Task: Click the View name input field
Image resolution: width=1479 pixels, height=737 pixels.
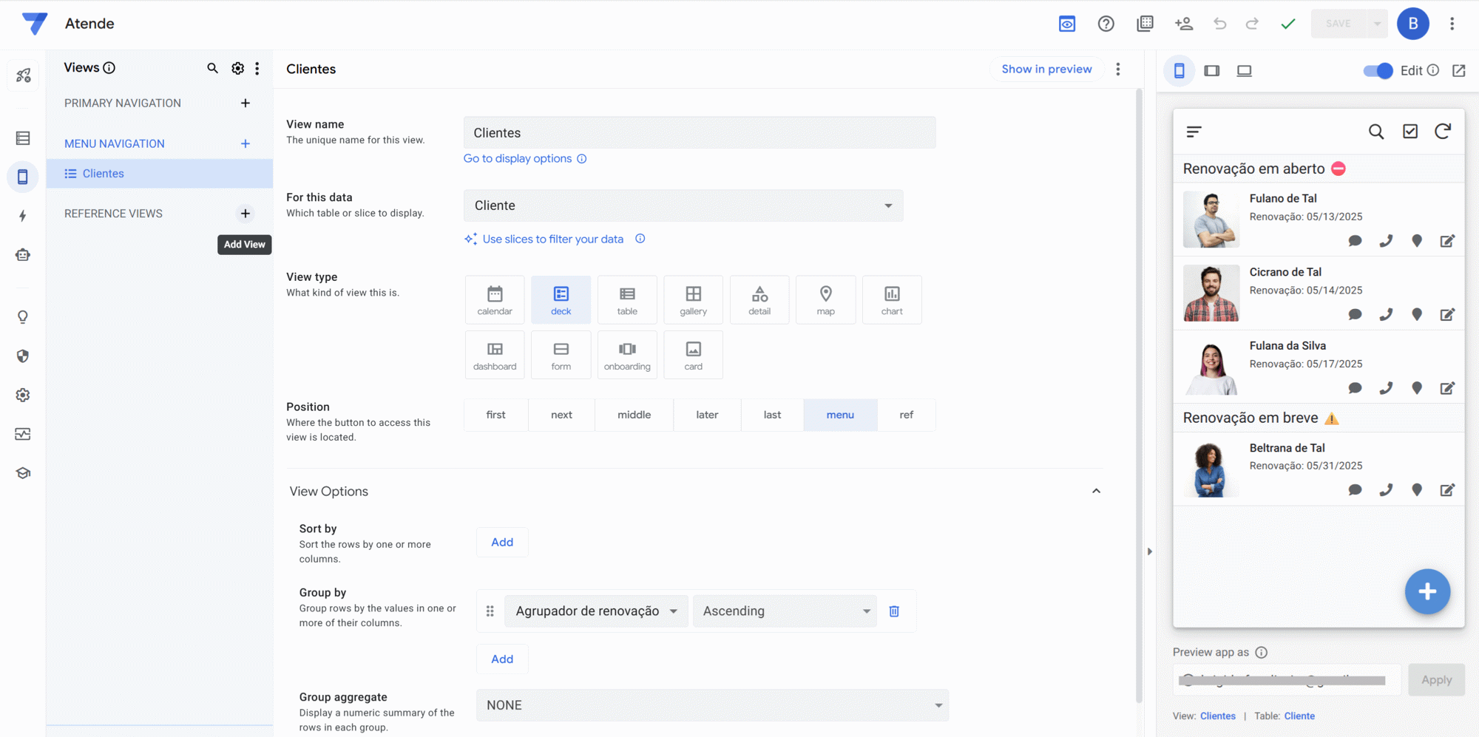Action: [699, 133]
